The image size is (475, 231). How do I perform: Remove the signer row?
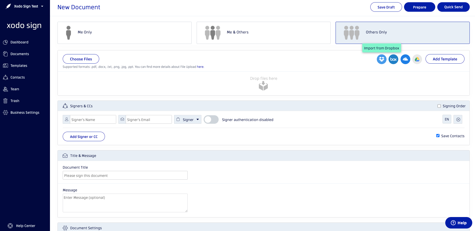coord(458,119)
